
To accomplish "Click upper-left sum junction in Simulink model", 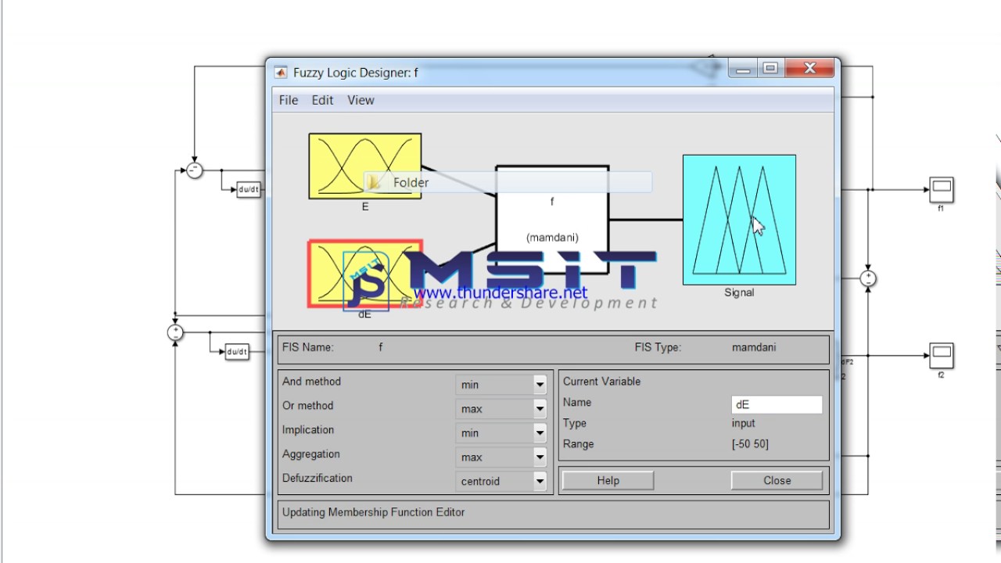I will pos(195,170).
